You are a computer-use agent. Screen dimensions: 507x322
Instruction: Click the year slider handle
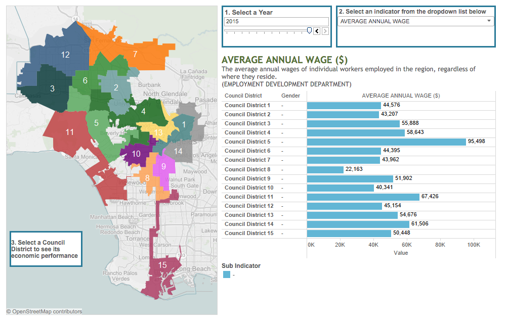coord(309,31)
